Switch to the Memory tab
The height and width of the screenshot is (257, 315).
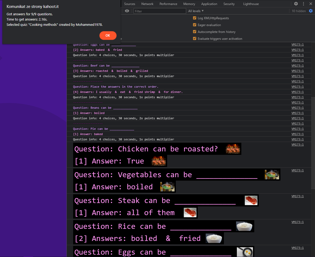[x=189, y=4]
